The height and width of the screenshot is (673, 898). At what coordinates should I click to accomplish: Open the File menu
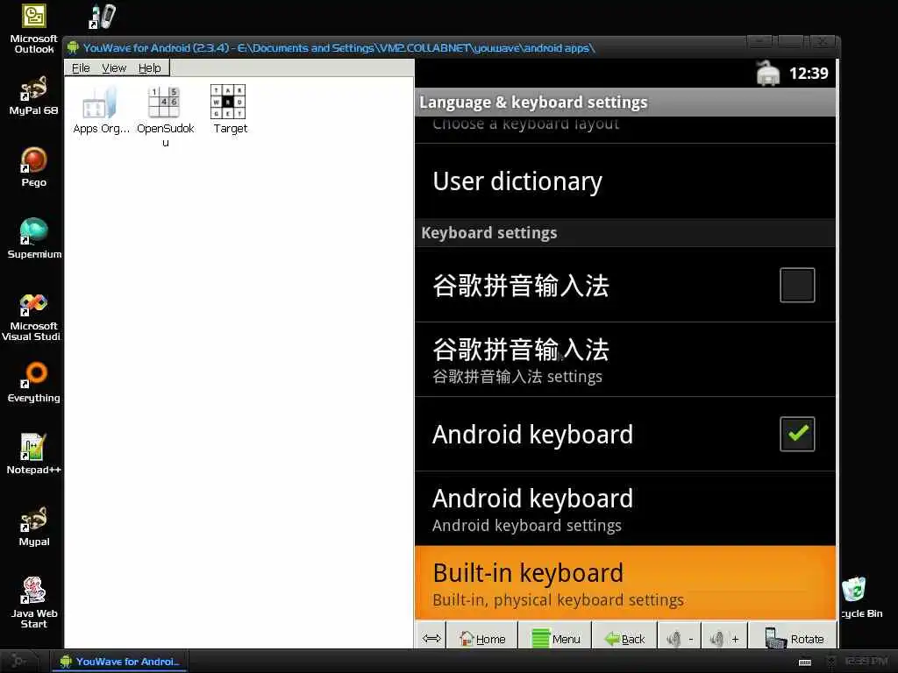[x=81, y=68]
